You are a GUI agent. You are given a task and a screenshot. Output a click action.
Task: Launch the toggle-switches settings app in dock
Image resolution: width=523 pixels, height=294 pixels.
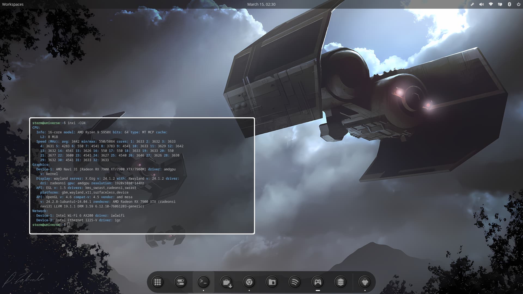pyautogui.click(x=181, y=282)
